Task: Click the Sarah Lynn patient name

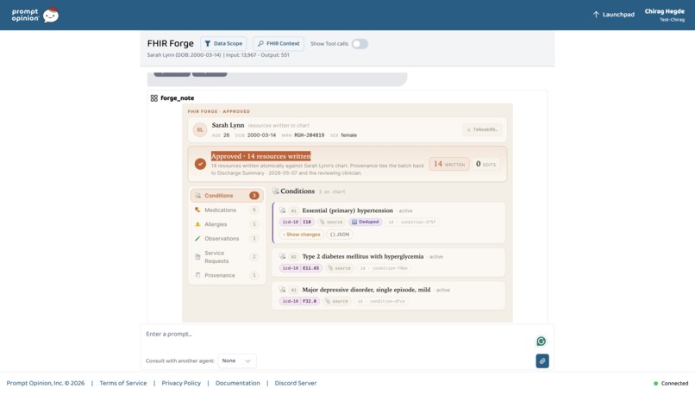Action: tap(228, 125)
